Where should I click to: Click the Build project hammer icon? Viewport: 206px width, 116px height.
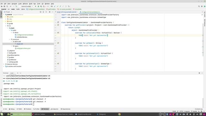click(16, 6)
